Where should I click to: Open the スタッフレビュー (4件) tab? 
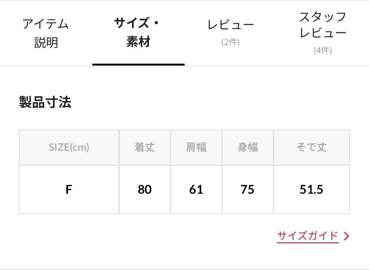click(x=323, y=33)
